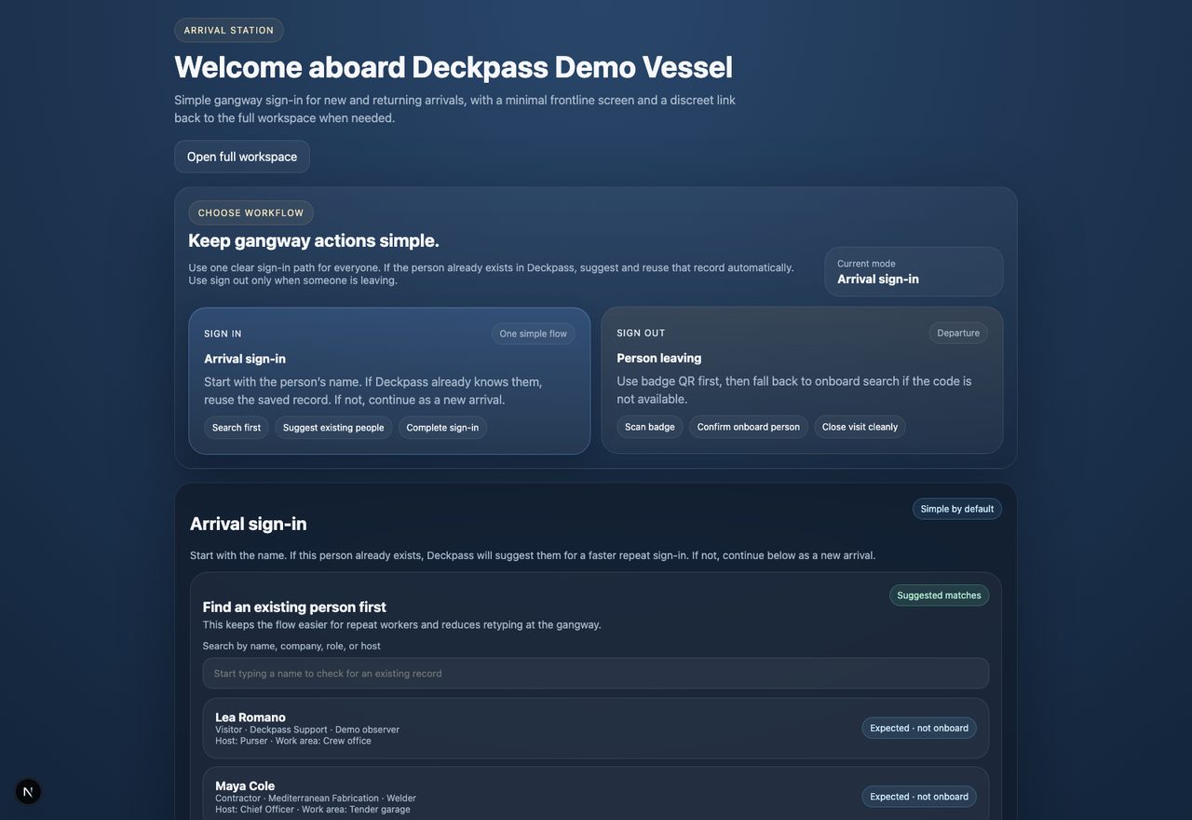The height and width of the screenshot is (820, 1192).
Task: Click the Search by name, company label
Action: (x=291, y=646)
